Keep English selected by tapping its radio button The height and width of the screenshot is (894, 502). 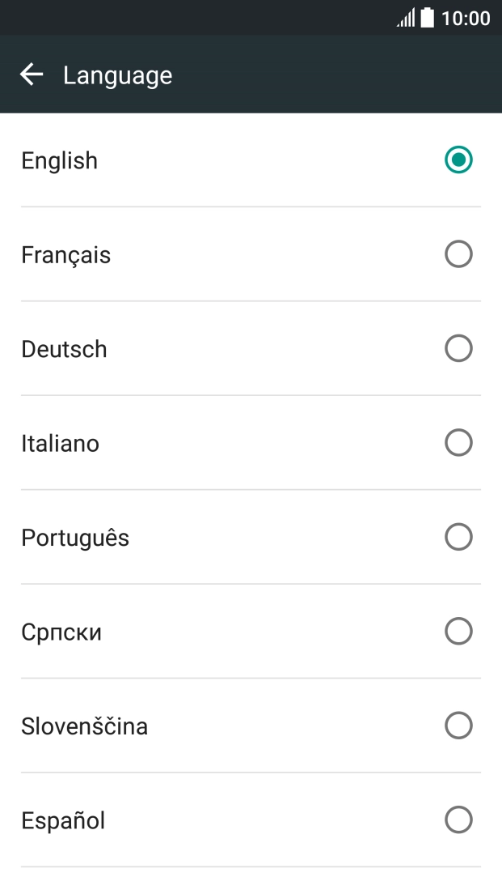pos(458,160)
